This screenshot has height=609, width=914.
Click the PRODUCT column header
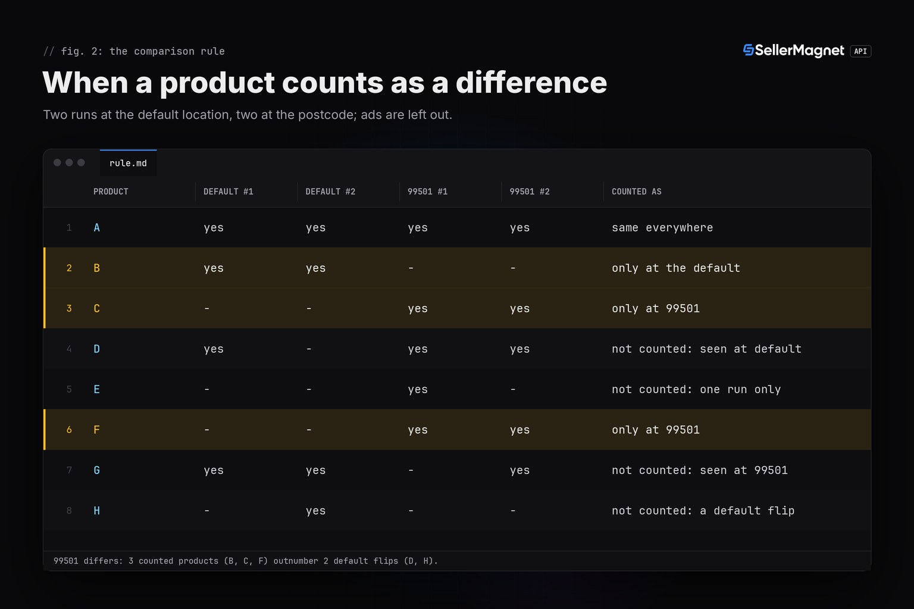click(x=111, y=192)
